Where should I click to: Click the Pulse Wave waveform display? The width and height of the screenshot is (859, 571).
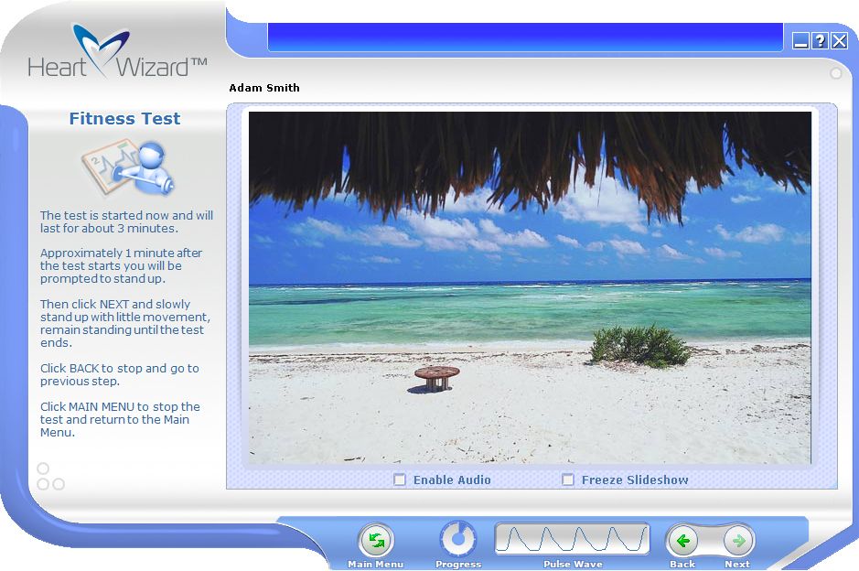coord(572,539)
